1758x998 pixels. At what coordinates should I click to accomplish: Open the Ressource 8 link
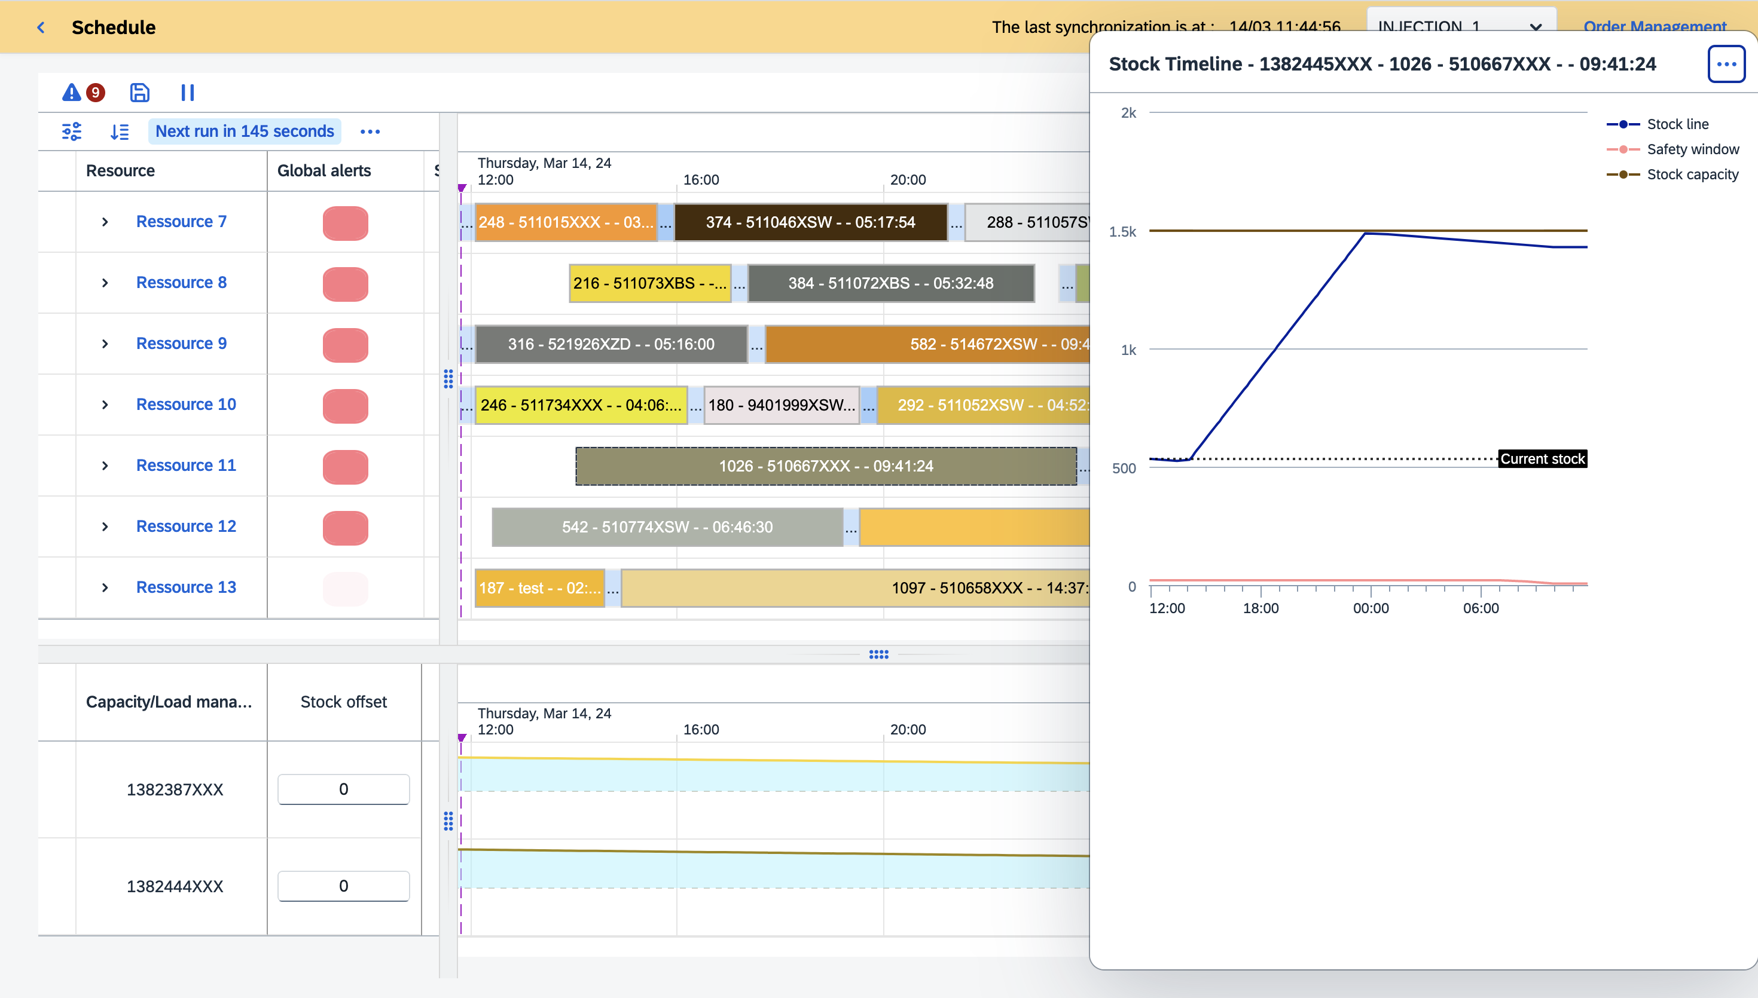pos(181,283)
